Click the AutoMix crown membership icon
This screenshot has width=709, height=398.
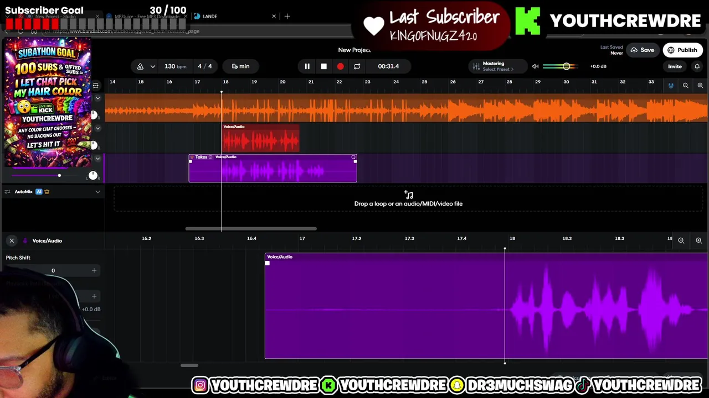(x=47, y=192)
